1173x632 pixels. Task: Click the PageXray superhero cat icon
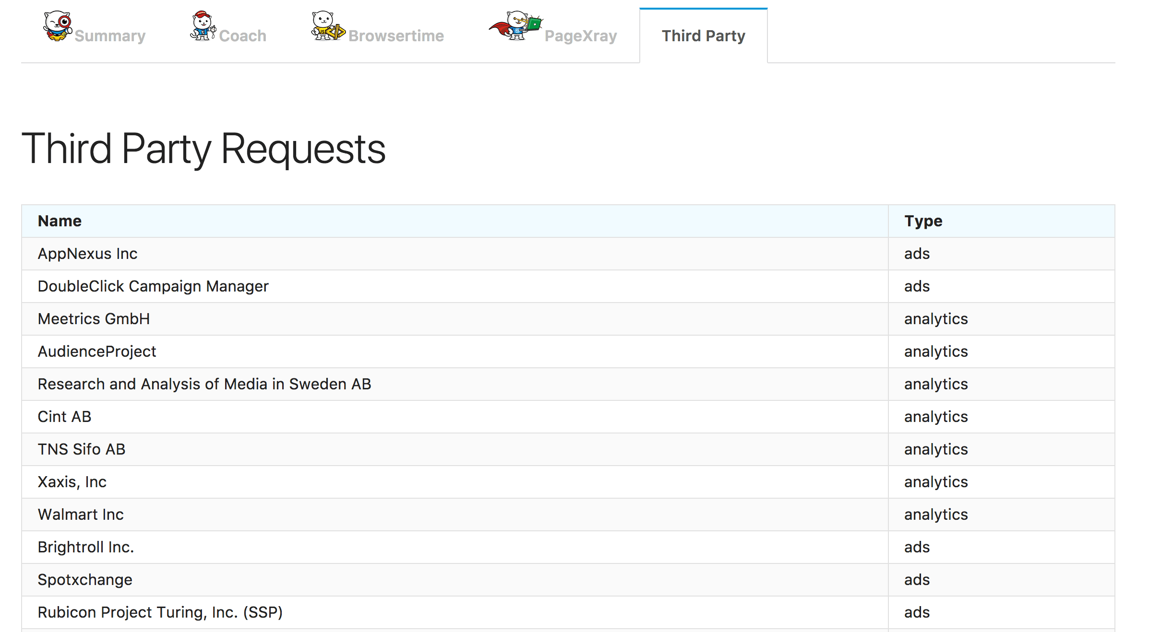coord(516,26)
